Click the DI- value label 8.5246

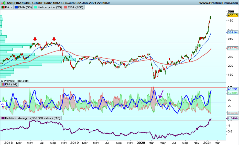tap(233, 113)
